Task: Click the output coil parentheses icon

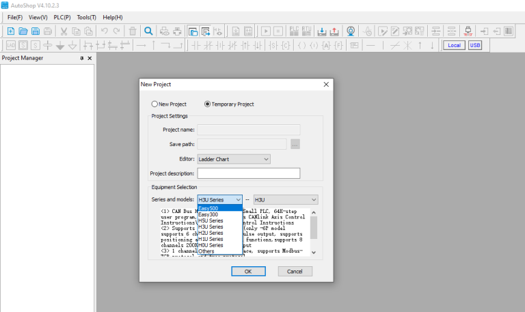Action: 301,45
